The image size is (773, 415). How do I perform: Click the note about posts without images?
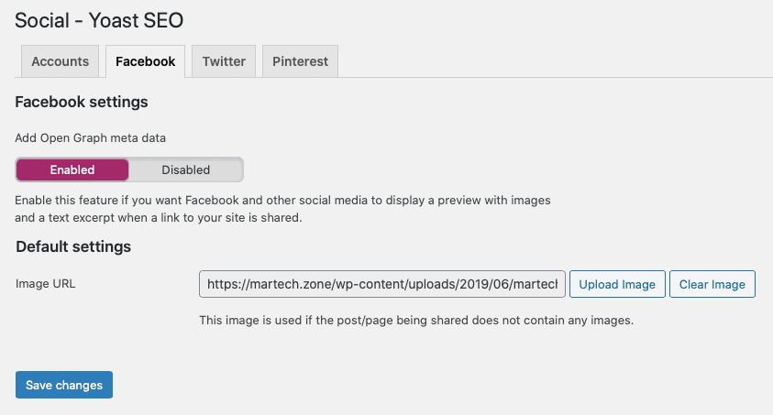click(416, 321)
